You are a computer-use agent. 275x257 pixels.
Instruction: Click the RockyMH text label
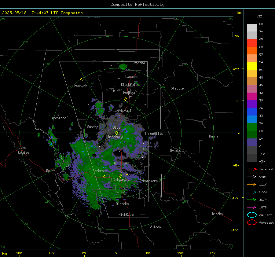pyautogui.click(x=81, y=86)
